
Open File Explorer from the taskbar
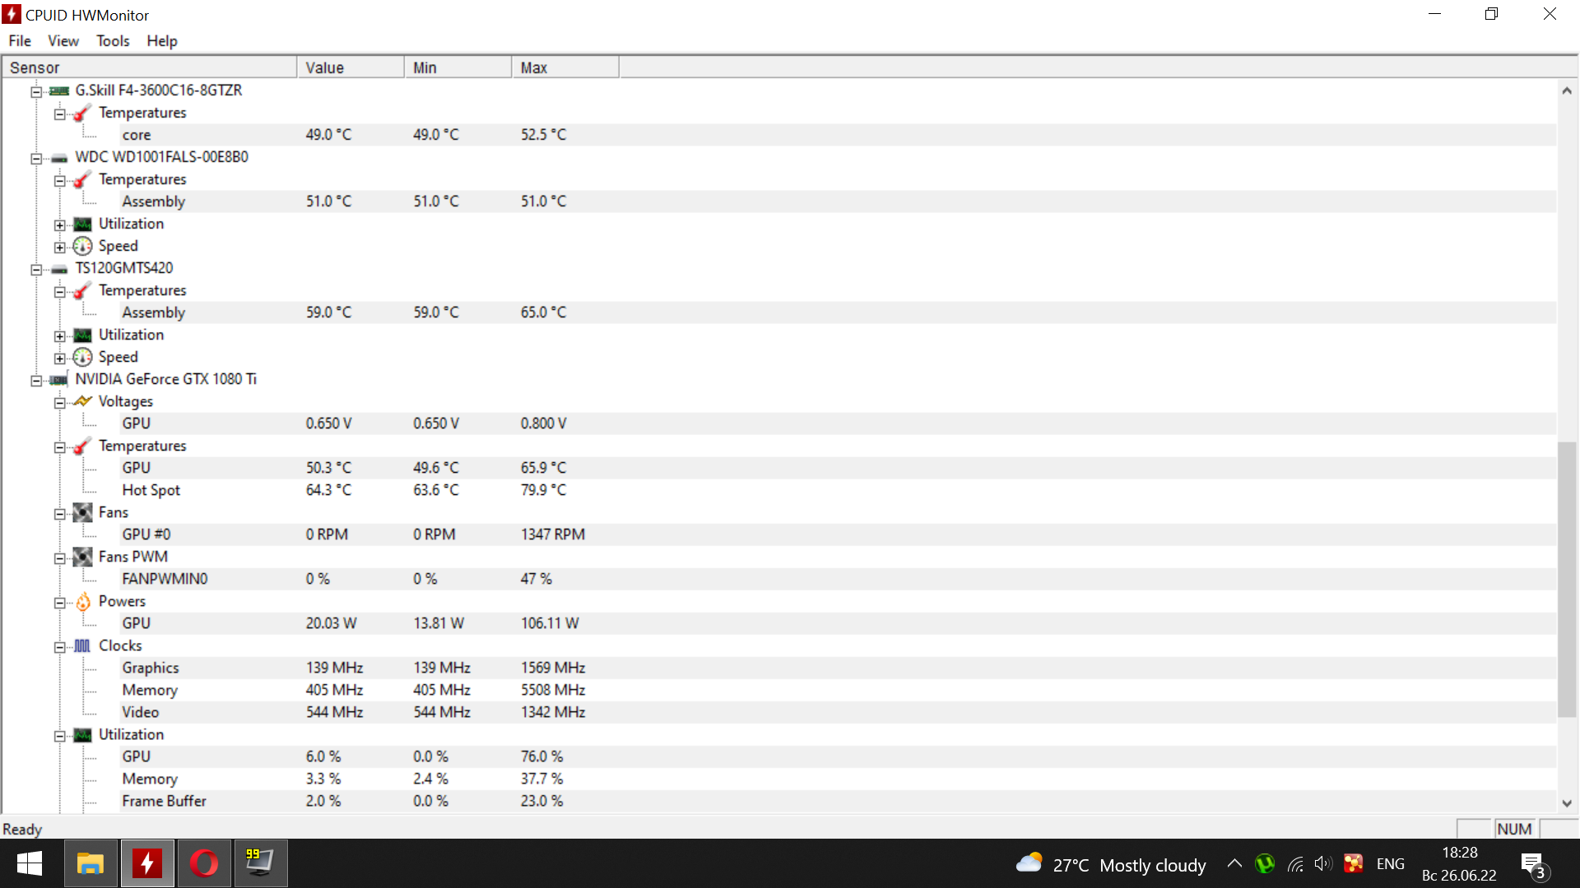pos(91,863)
